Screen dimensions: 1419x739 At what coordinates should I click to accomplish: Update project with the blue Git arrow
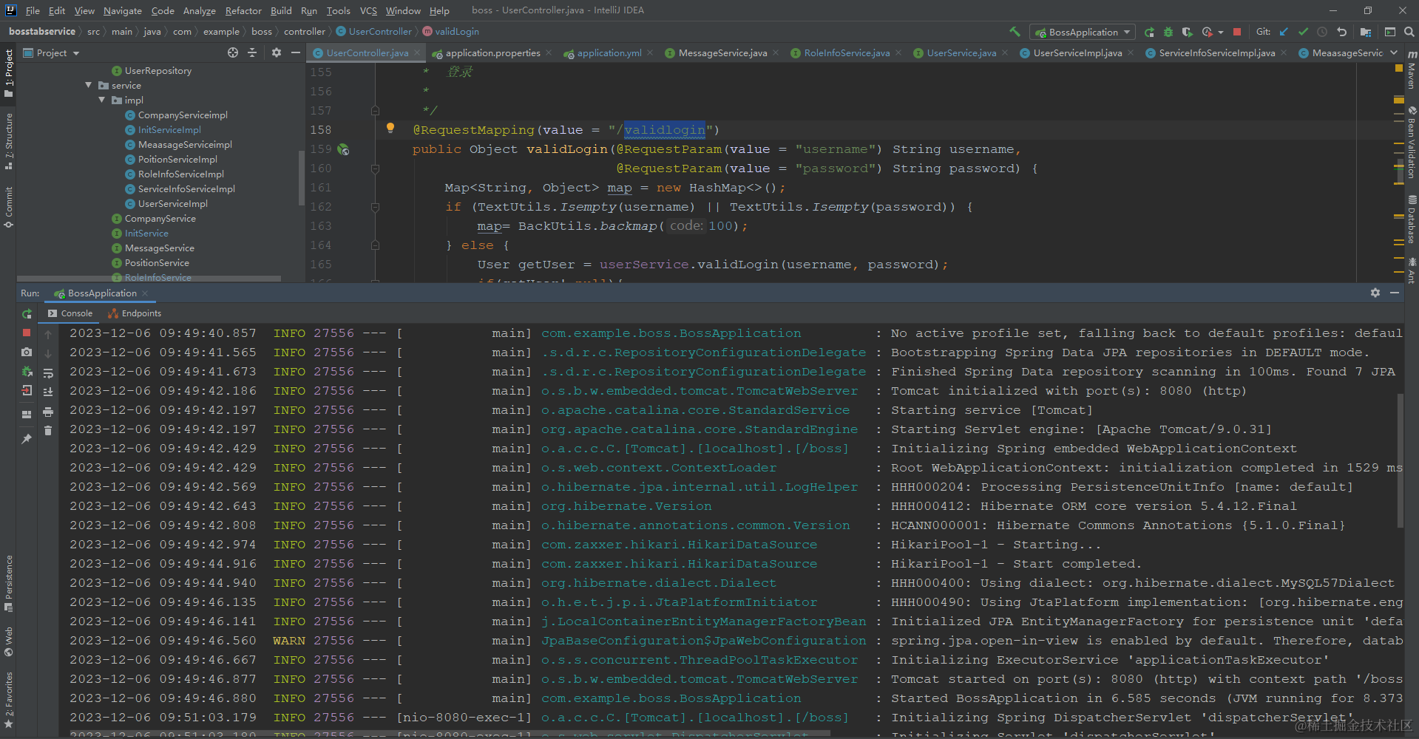pyautogui.click(x=1284, y=32)
